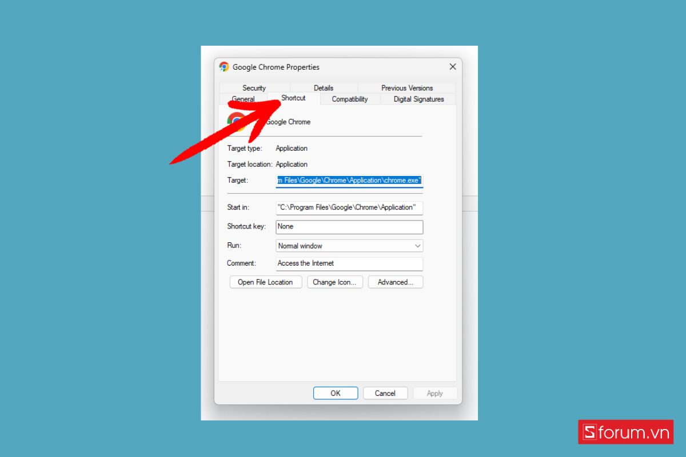Switch to the Security tab
Image resolution: width=686 pixels, height=457 pixels.
[x=254, y=88]
